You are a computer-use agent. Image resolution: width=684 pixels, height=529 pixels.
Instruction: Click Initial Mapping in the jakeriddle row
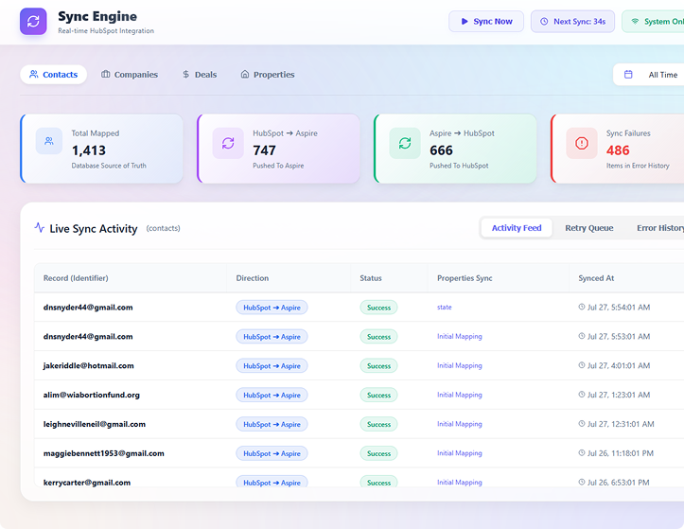pyautogui.click(x=460, y=366)
